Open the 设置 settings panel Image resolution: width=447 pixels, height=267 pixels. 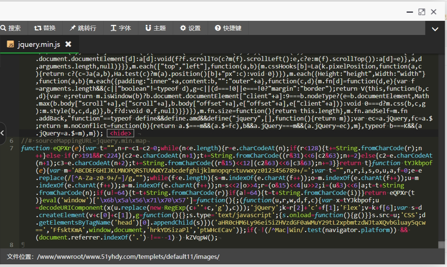point(190,28)
